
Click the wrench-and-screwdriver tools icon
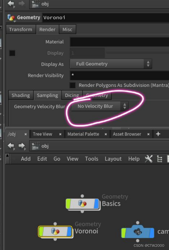pyautogui.click(x=148, y=159)
